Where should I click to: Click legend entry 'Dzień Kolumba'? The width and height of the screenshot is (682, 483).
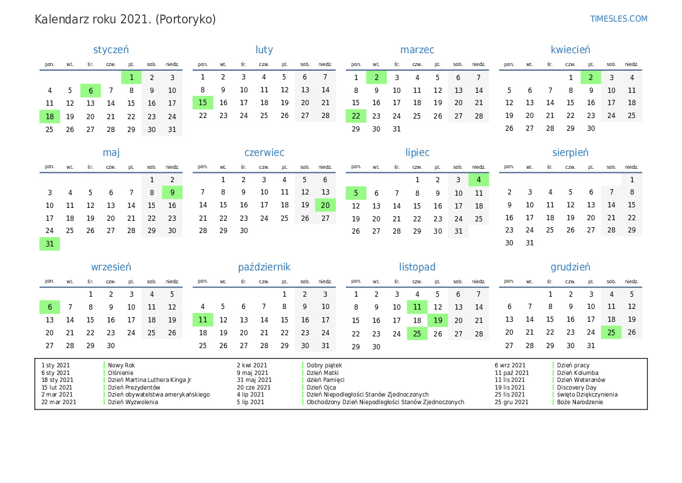[x=578, y=373]
